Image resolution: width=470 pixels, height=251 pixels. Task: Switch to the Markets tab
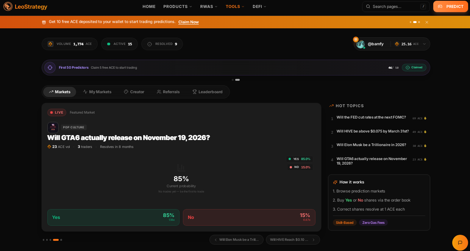[59, 92]
